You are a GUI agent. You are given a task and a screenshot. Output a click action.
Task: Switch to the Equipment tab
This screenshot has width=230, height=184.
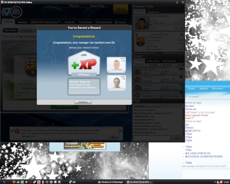point(153,11)
